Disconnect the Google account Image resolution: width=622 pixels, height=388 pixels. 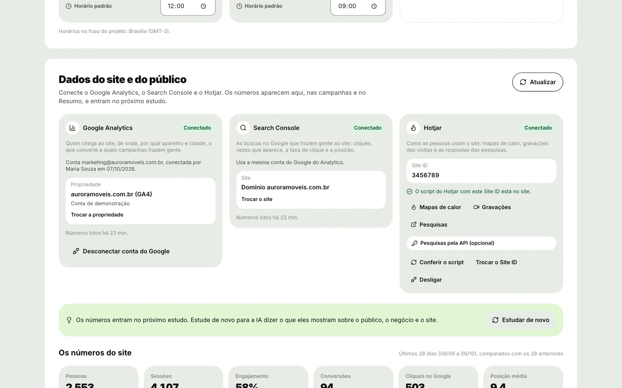point(121,251)
